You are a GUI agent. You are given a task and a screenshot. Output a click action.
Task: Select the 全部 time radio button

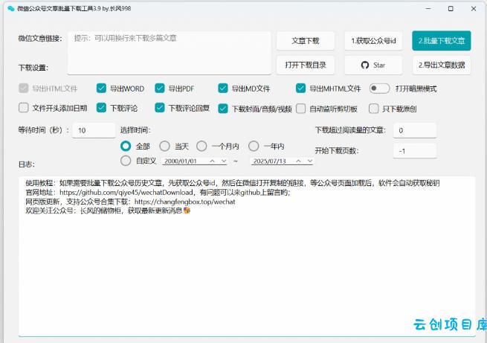click(126, 146)
